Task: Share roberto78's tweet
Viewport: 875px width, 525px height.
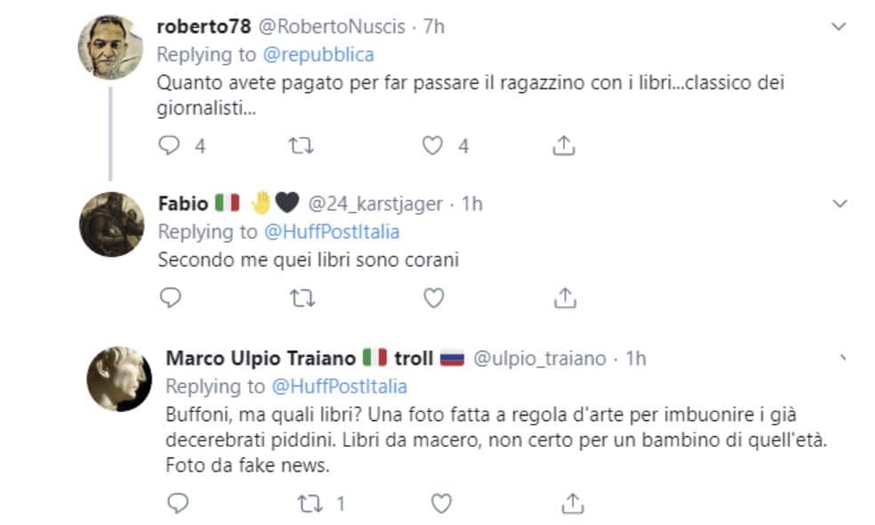Action: pos(564,146)
